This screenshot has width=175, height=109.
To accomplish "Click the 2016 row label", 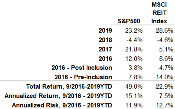I will [x=105, y=59].
